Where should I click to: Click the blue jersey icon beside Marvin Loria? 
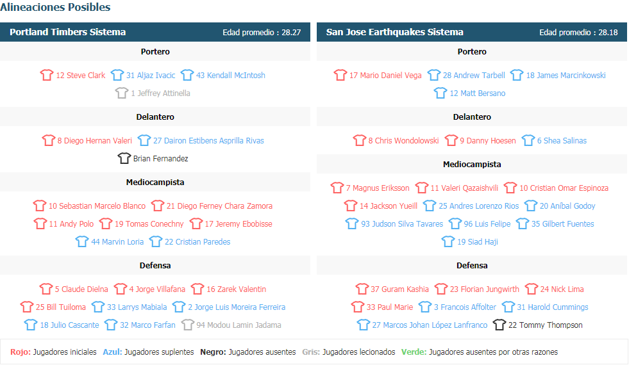pyautogui.click(x=81, y=241)
